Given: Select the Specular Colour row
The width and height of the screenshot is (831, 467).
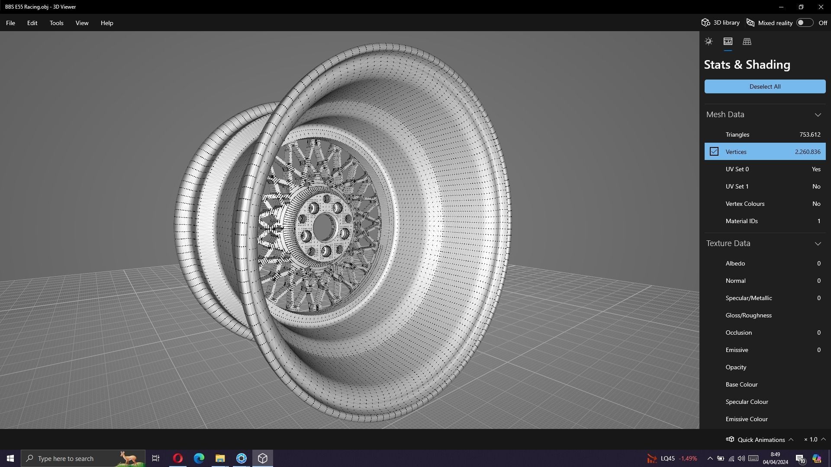Looking at the screenshot, I should (765, 402).
